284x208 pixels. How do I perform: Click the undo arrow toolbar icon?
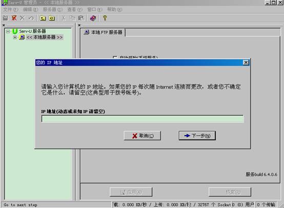[x=31, y=18]
